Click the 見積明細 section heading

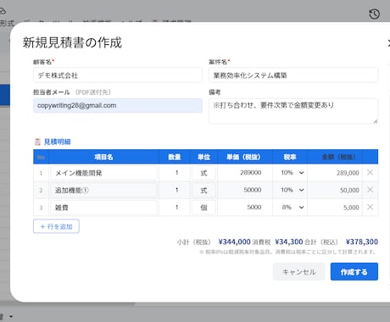click(x=58, y=142)
